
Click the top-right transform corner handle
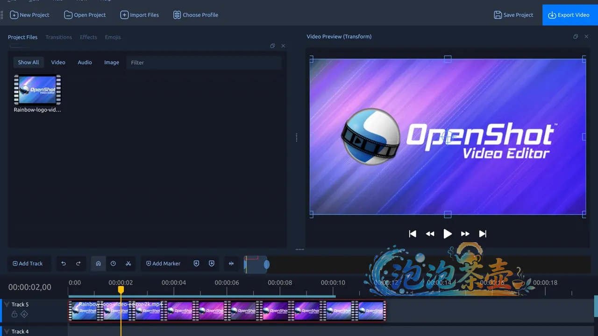[584, 59]
